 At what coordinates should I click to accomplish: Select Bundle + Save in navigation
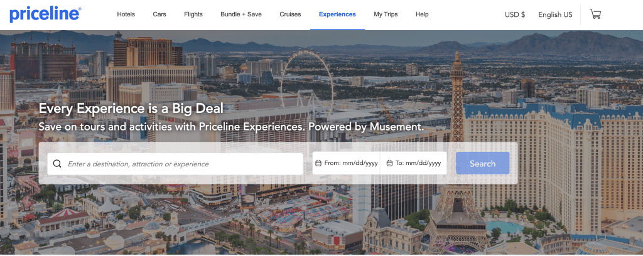tap(241, 14)
